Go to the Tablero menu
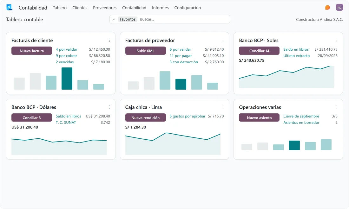The image size is (349, 209). pyautogui.click(x=60, y=8)
